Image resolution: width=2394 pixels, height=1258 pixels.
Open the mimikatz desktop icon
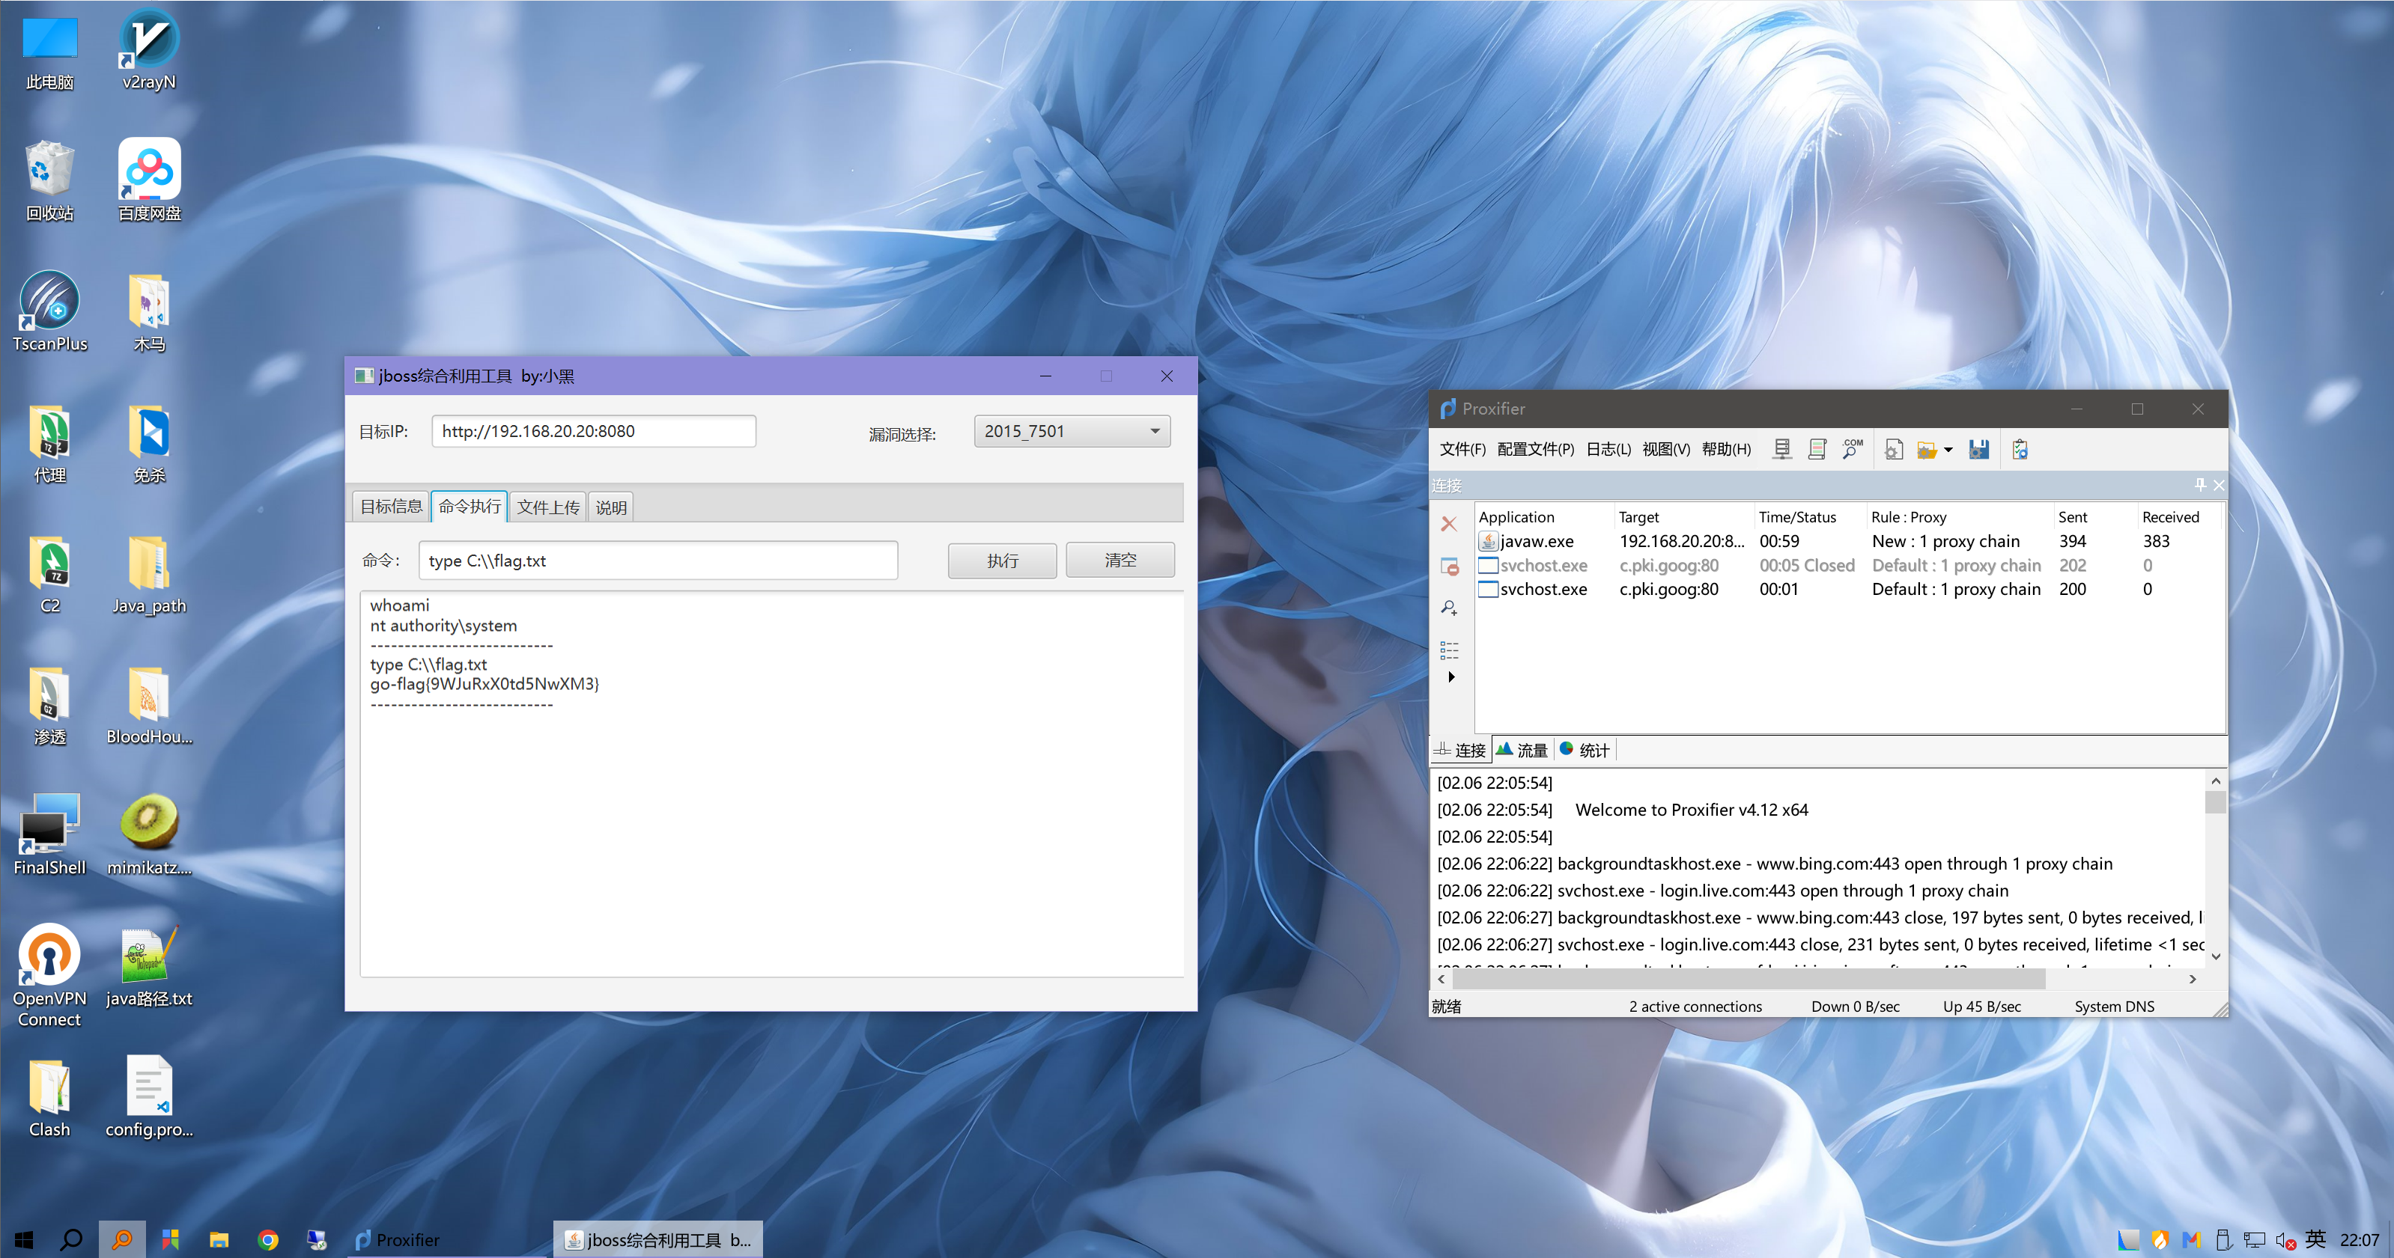pyautogui.click(x=149, y=834)
